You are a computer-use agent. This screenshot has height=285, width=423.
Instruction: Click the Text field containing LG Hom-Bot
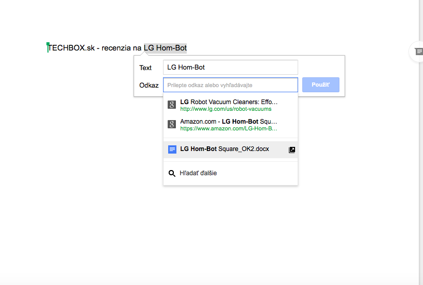231,67
